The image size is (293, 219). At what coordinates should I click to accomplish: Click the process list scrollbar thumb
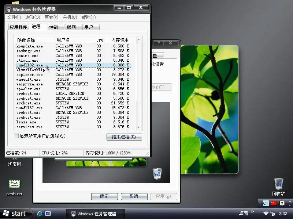[x=138, y=73]
